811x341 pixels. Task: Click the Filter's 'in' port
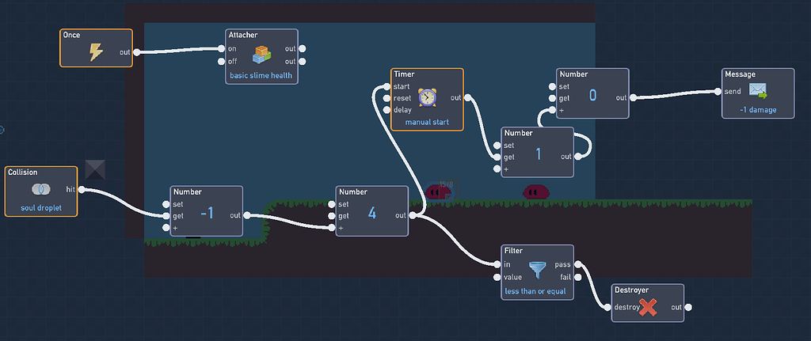click(x=497, y=264)
